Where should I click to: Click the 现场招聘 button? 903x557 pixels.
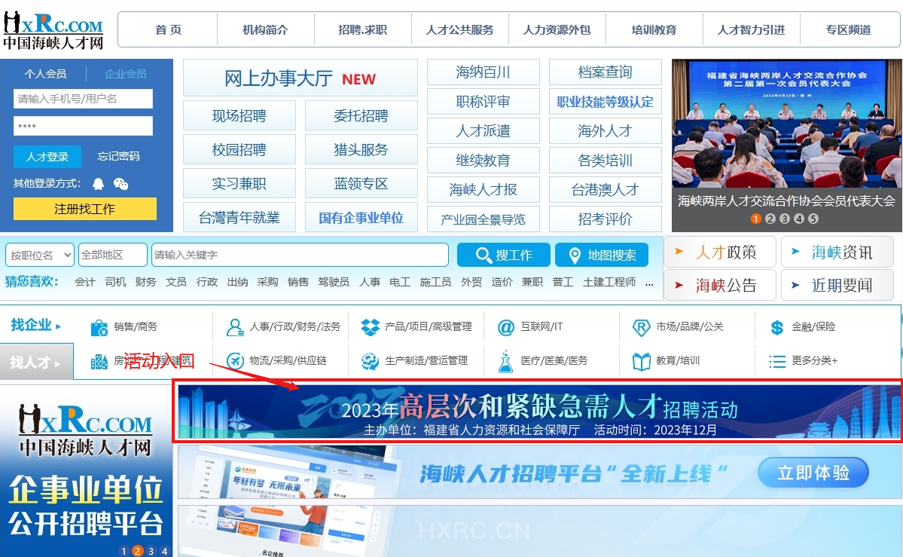[x=239, y=116]
